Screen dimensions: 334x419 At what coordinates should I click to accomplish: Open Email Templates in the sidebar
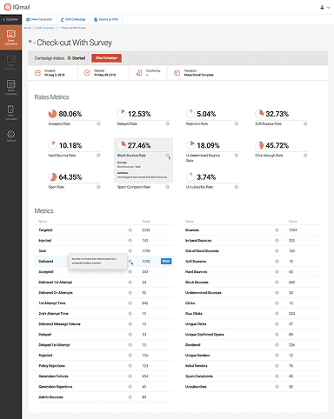(10, 88)
